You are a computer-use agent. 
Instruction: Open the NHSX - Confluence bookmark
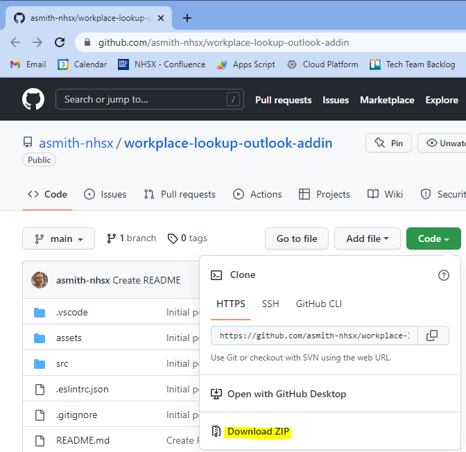[162, 64]
